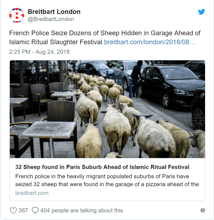
Task: Click the 'French Police Seize Dozens of Sheep' tweet line
Action: (x=105, y=33)
